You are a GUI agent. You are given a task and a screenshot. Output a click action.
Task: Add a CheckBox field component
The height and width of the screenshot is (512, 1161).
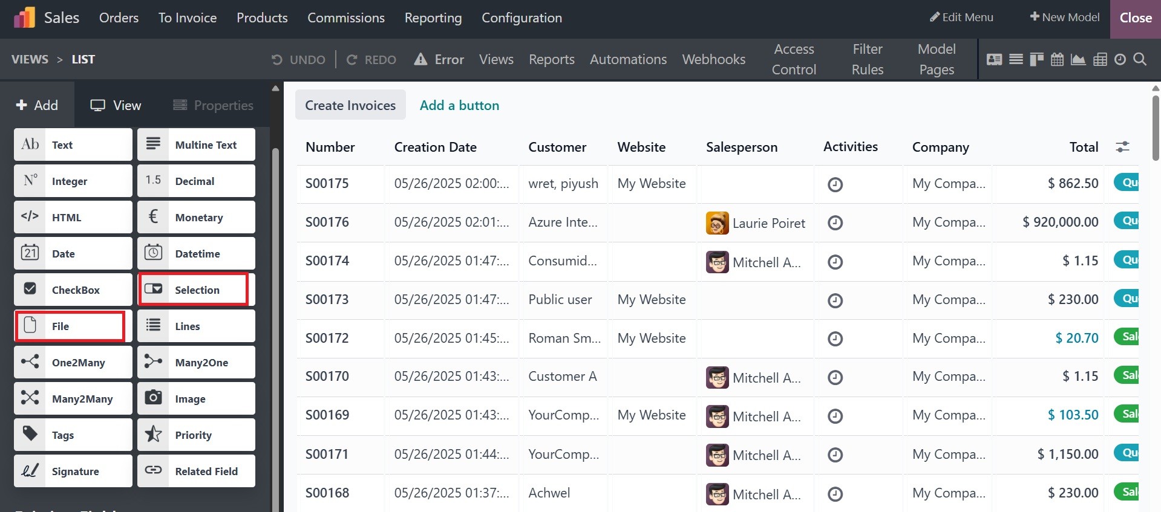(x=73, y=290)
